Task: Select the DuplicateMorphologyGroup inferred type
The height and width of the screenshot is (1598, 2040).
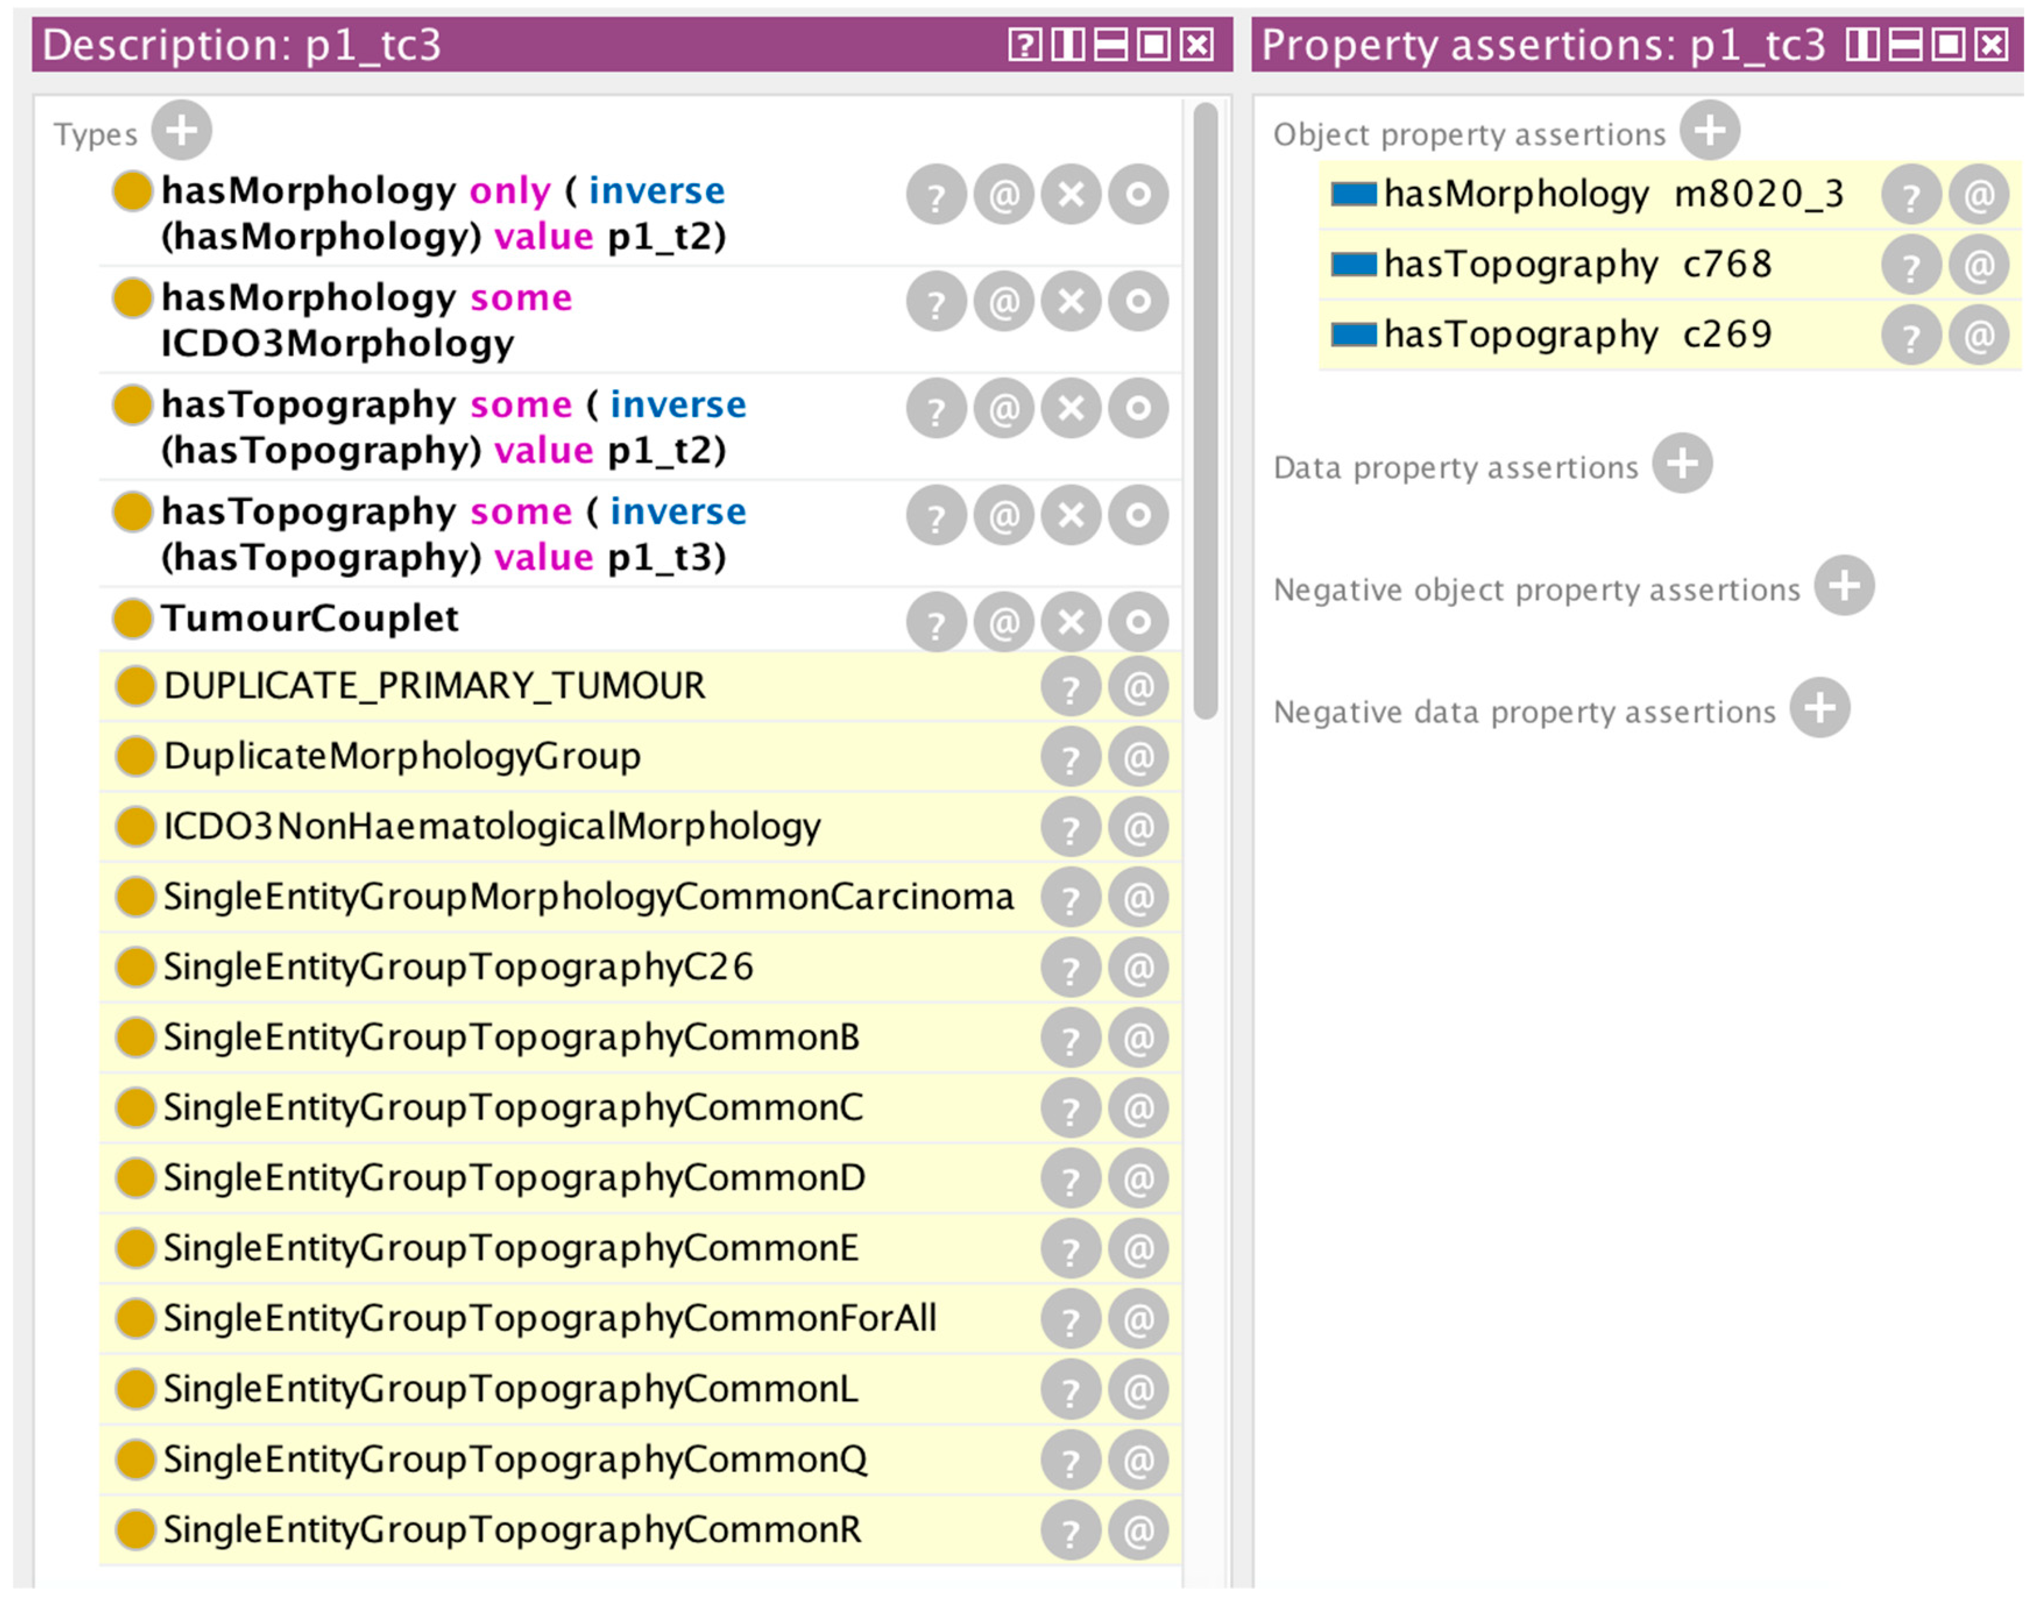Action: 402,756
